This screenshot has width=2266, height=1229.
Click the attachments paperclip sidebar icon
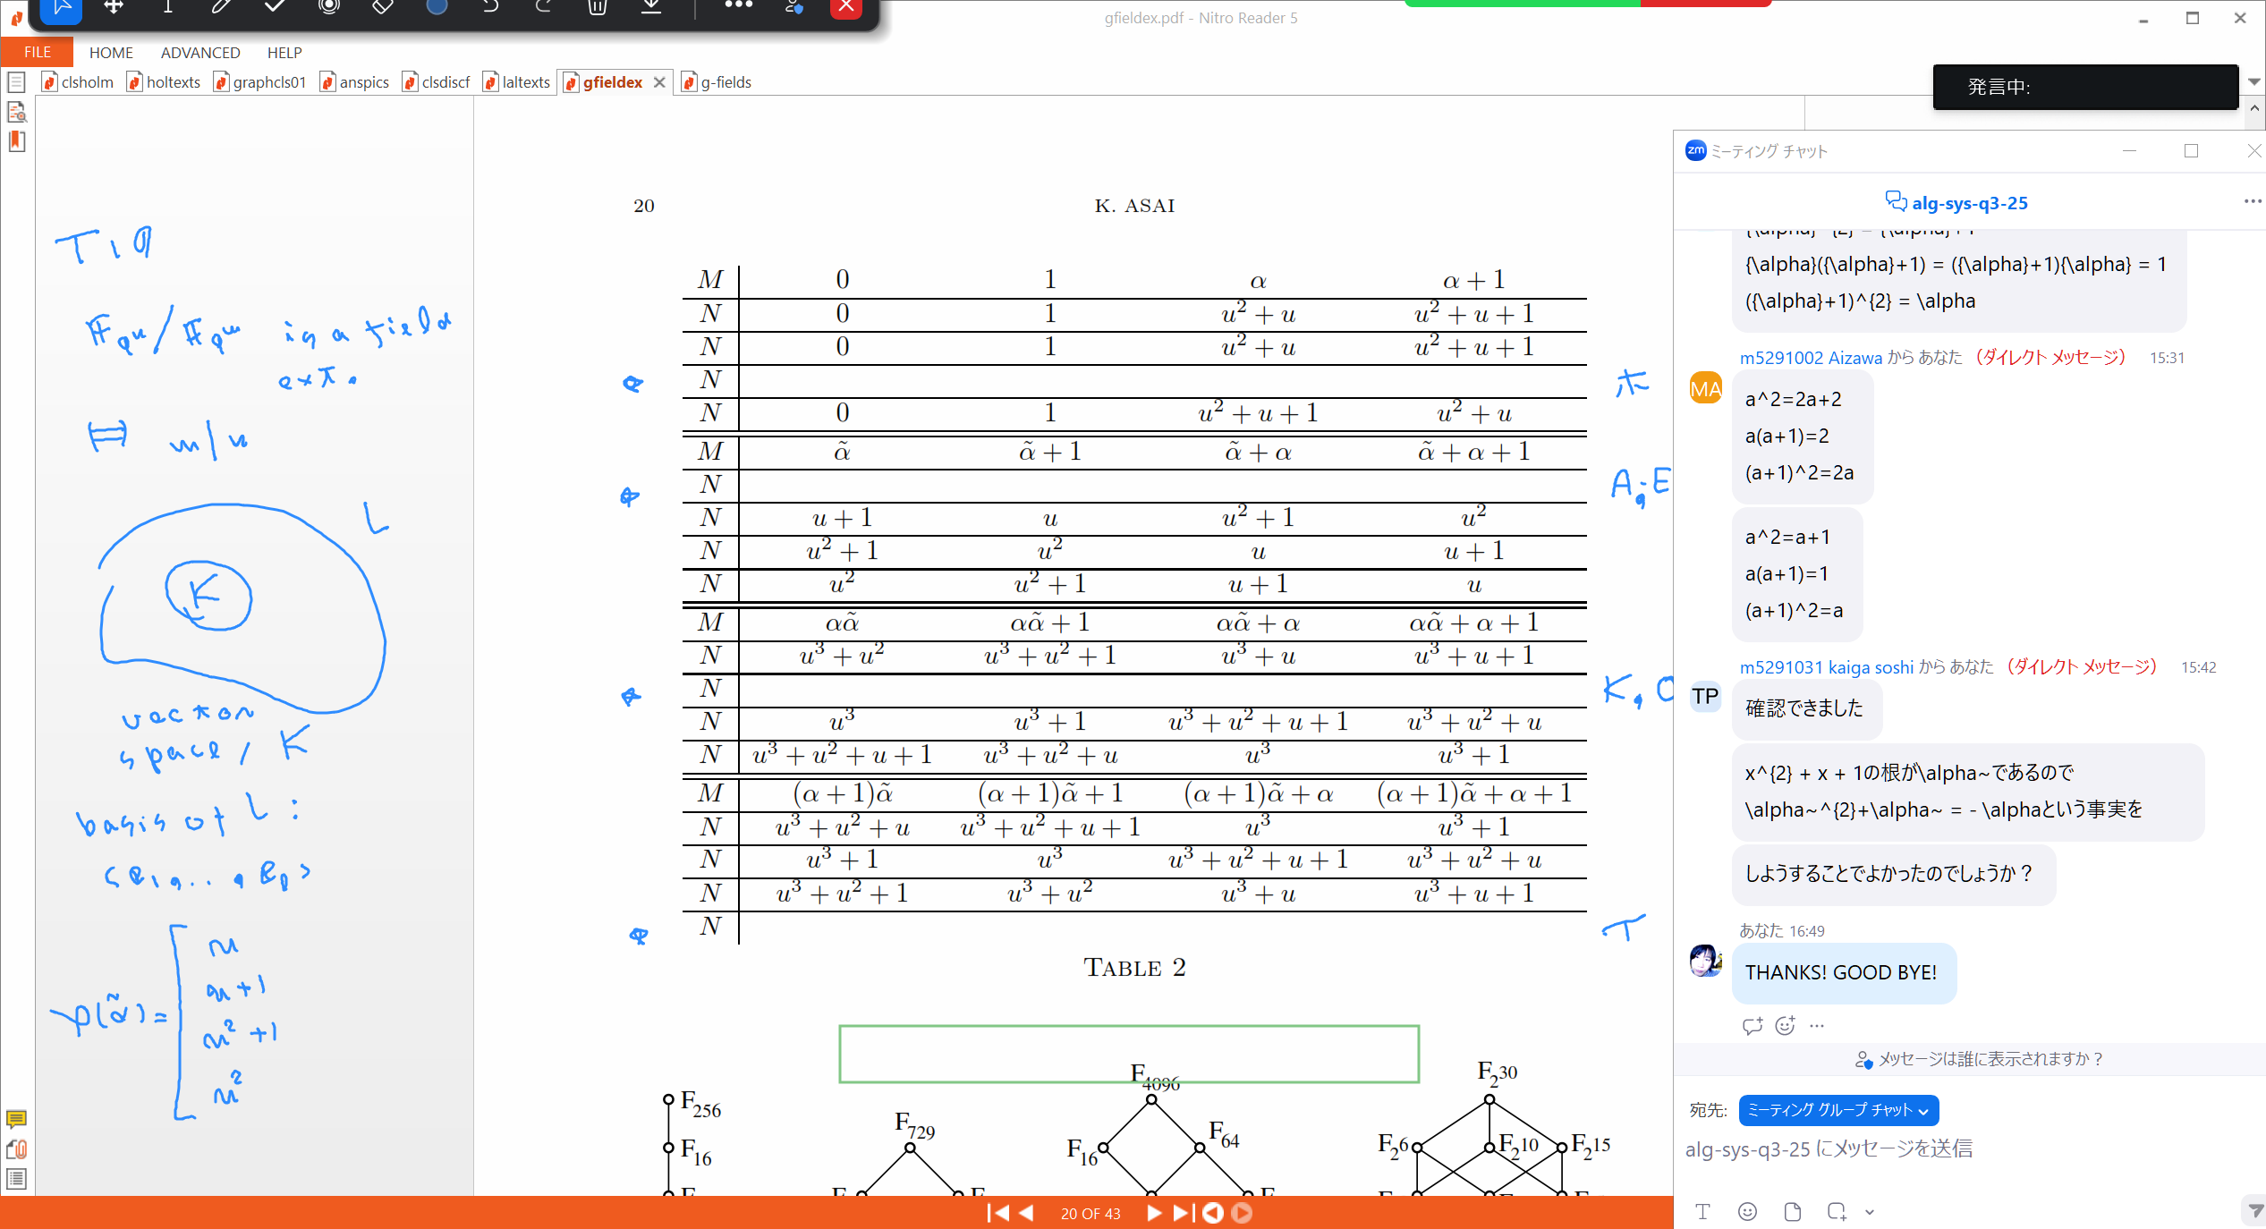pos(16,1149)
